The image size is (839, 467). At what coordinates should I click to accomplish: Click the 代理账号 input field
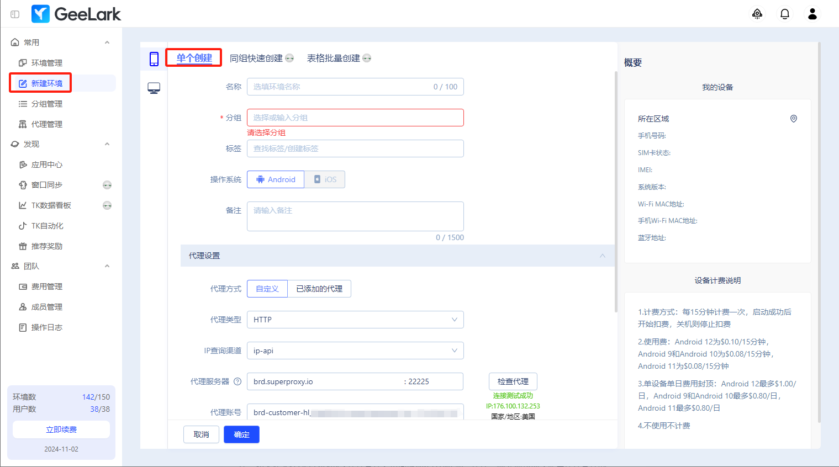tap(355, 412)
